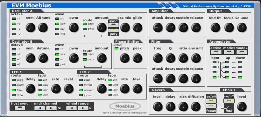Viewport: 261px width, 117px height.
Task: Choose the sqr waveform in Oscillator A
Action: [57, 29]
